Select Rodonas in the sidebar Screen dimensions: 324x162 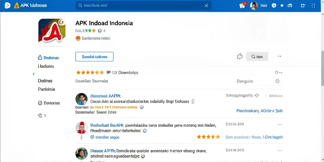click(48, 58)
